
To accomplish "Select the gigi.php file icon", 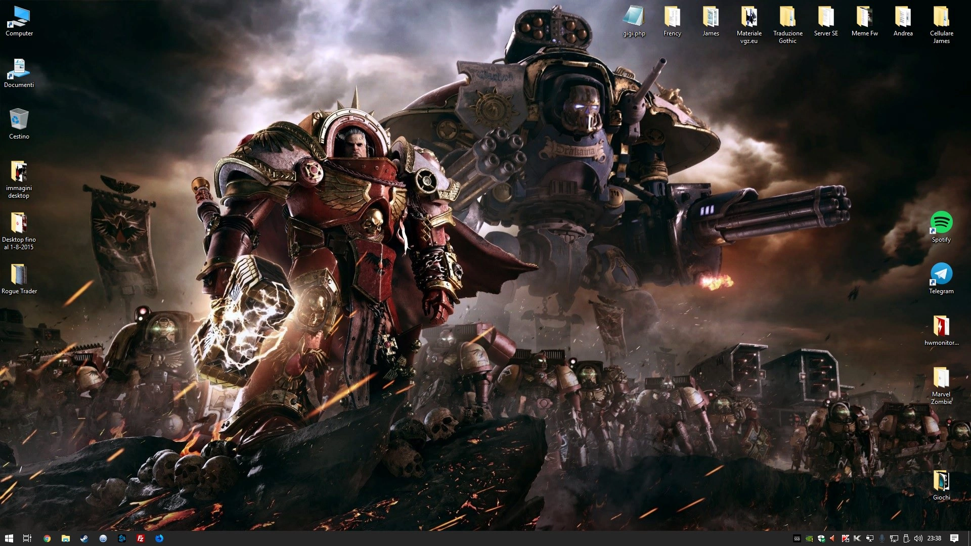I will coord(634,21).
